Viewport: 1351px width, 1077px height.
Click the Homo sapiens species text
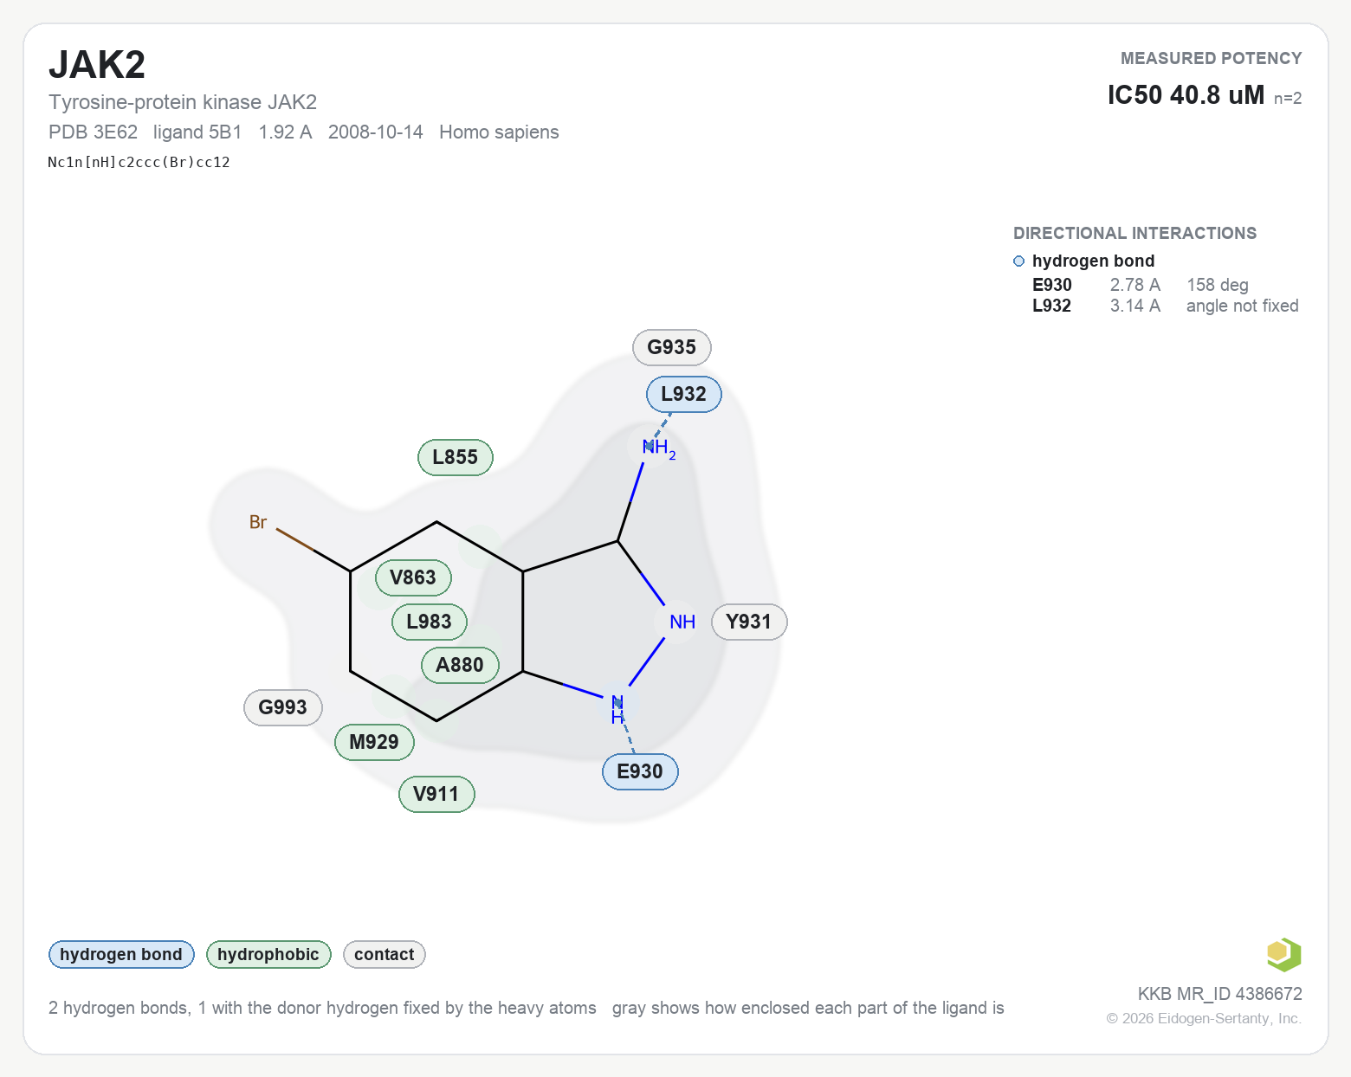(499, 132)
